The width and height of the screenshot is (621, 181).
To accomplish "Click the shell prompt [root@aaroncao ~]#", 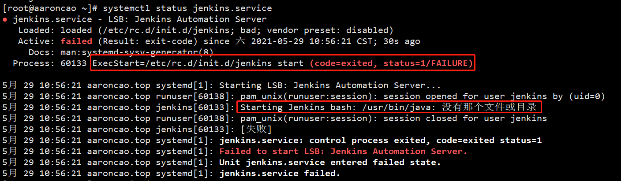I will (x=53, y=8).
